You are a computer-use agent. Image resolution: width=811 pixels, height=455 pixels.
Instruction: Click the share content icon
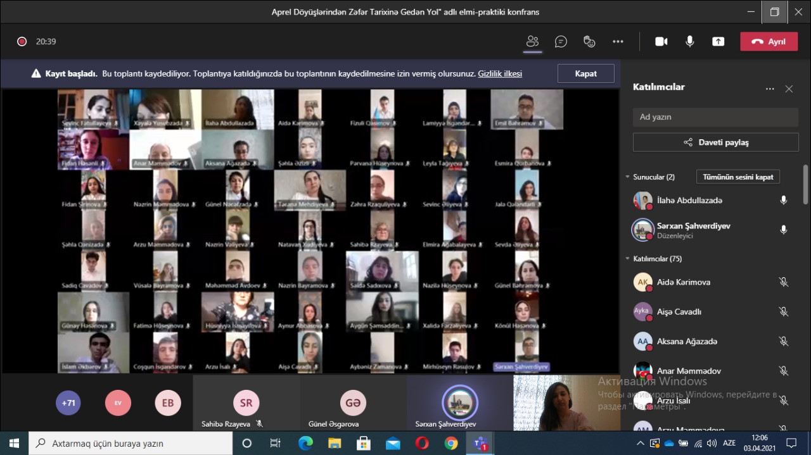718,42
